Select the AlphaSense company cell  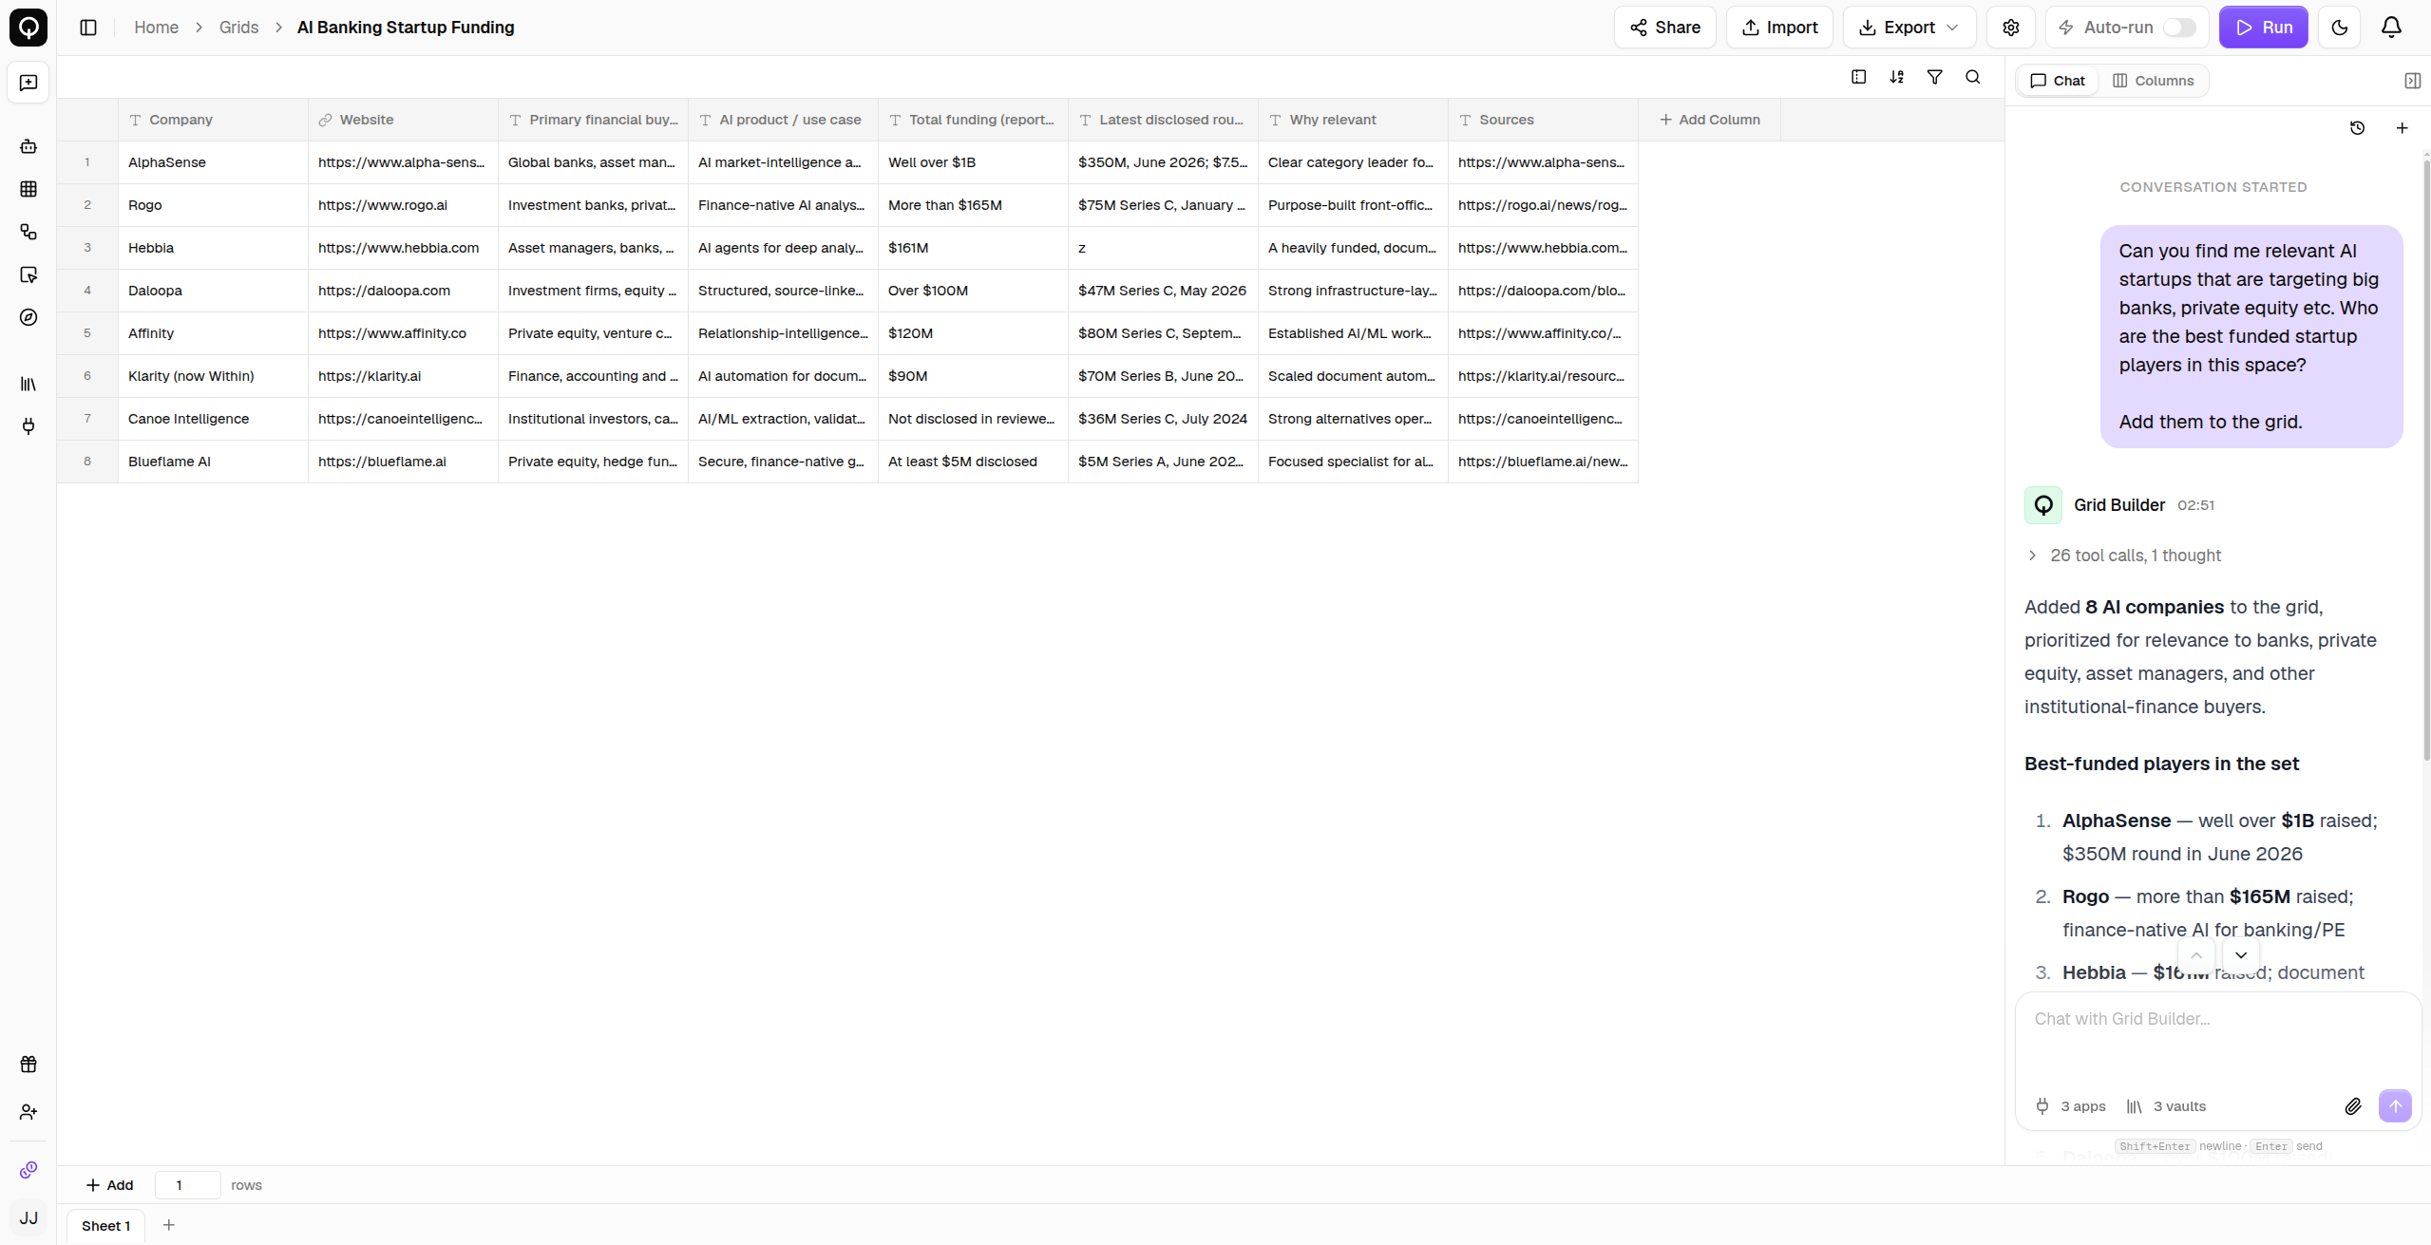[x=213, y=162]
